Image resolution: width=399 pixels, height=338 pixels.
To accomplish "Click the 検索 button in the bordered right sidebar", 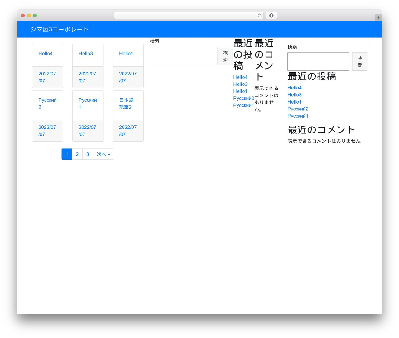I will coord(359,61).
